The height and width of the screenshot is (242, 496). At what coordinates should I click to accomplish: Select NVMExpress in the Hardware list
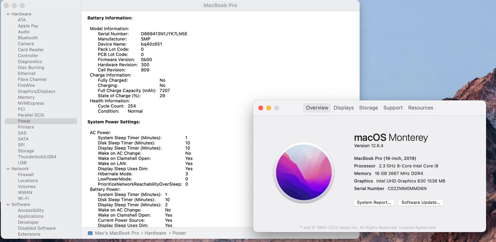(31, 103)
